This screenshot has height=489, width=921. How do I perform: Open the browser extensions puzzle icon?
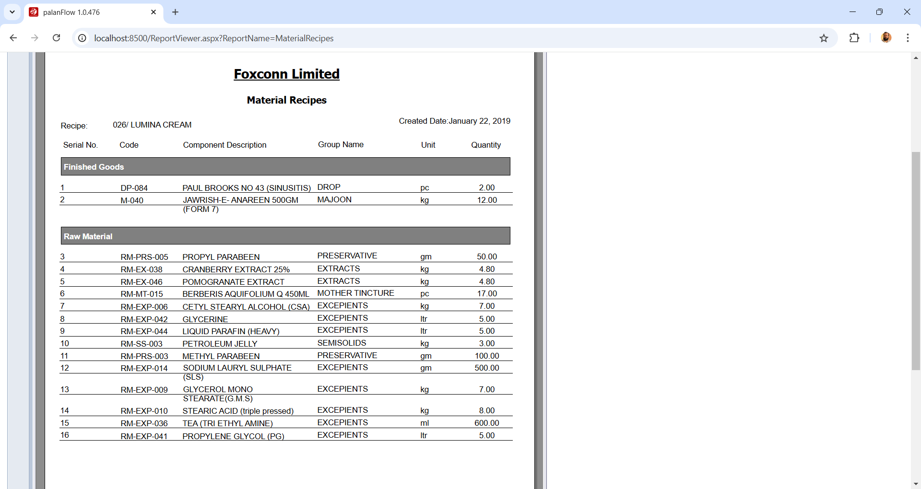click(x=854, y=38)
